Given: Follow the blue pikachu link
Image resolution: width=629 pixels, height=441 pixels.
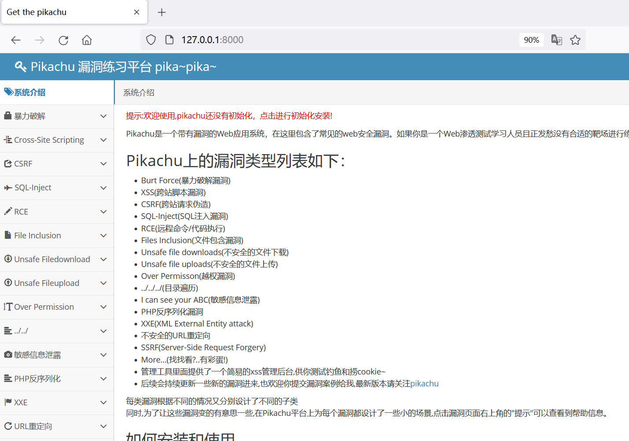Looking at the screenshot, I should point(424,384).
